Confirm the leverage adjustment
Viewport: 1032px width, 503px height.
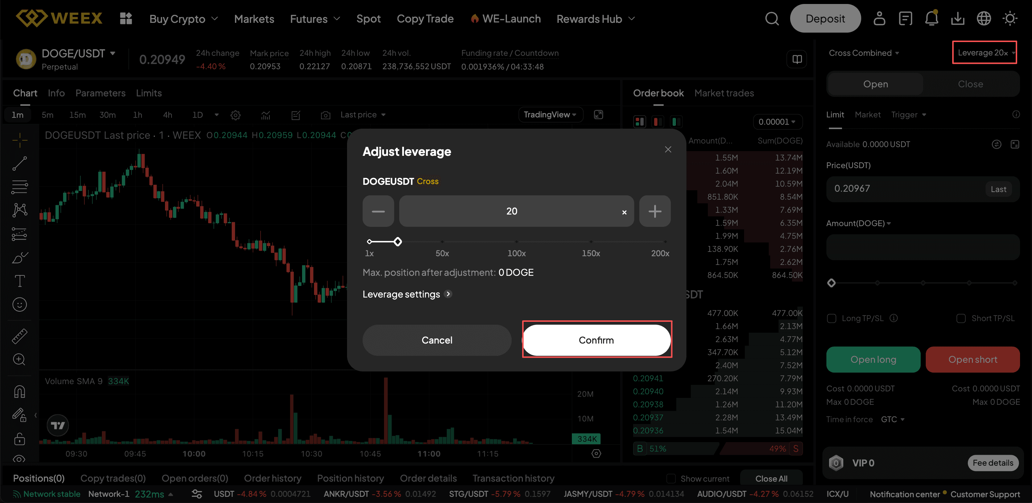(x=597, y=340)
